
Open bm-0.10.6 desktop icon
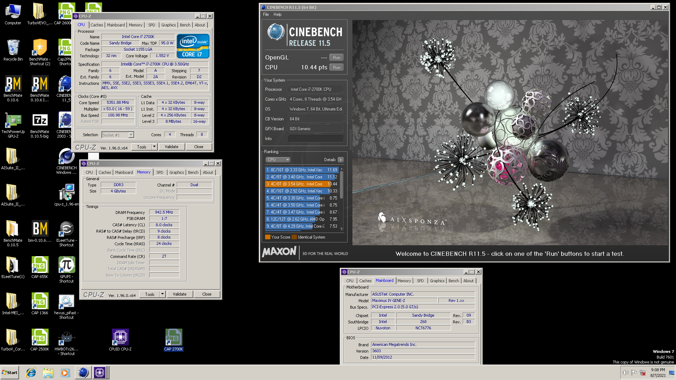pos(39,231)
